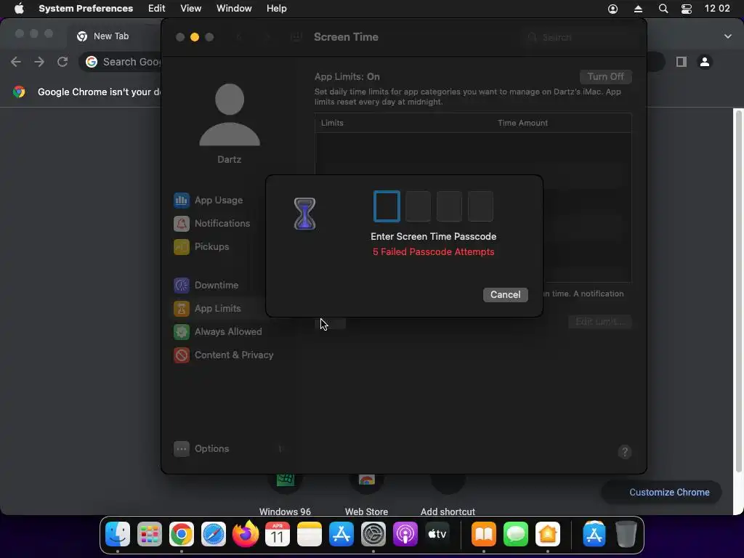Click the menu bar clock

coord(717,9)
